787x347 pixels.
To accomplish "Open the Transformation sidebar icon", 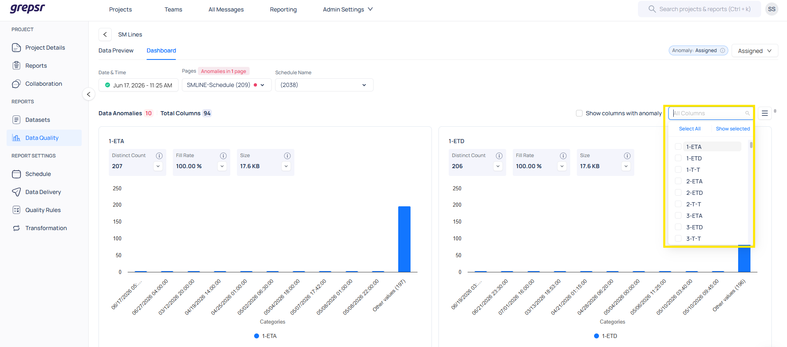I will [x=16, y=228].
